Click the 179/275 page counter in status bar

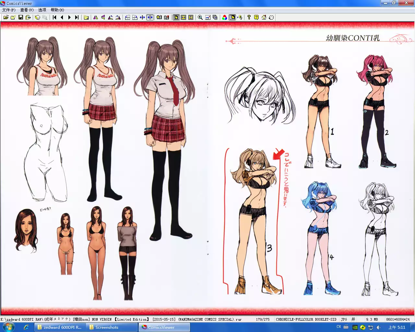coord(263,319)
